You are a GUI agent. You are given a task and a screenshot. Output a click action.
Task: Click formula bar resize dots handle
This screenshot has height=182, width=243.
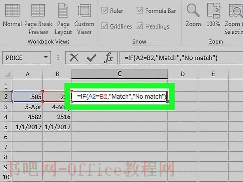pos(58,58)
